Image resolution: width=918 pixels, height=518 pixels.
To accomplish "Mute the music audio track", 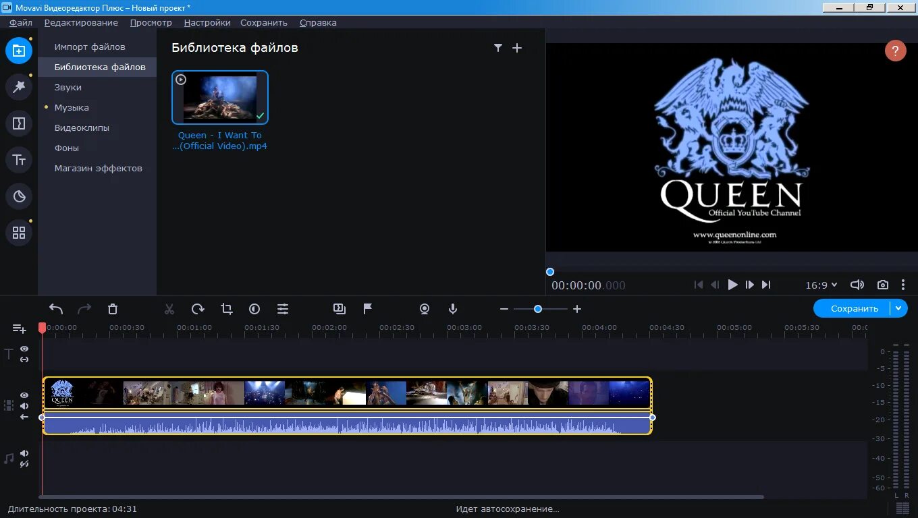I will [24, 453].
